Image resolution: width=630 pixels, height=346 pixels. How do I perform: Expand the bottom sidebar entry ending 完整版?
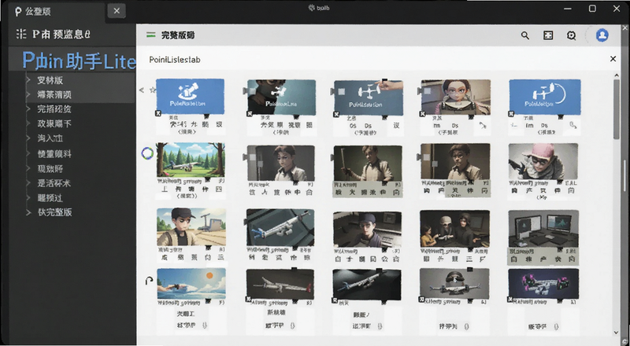coord(28,212)
